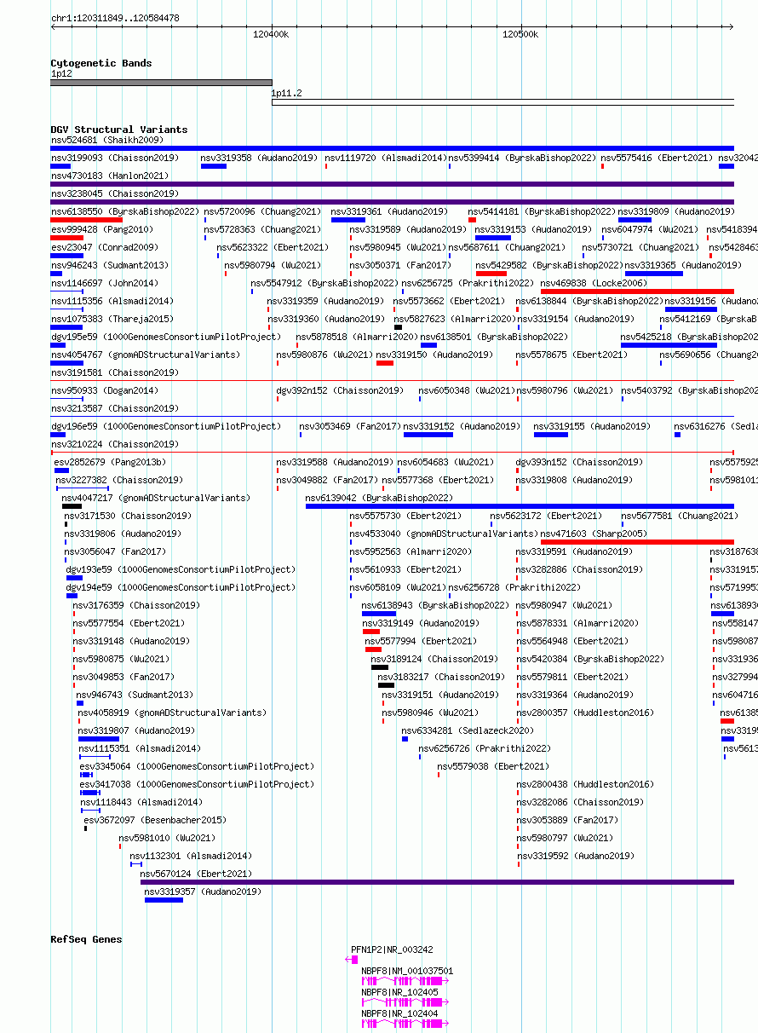Select variant nsv2800357 (Huddleston2016)
Viewport: 758px width, 1033px height.
click(586, 713)
